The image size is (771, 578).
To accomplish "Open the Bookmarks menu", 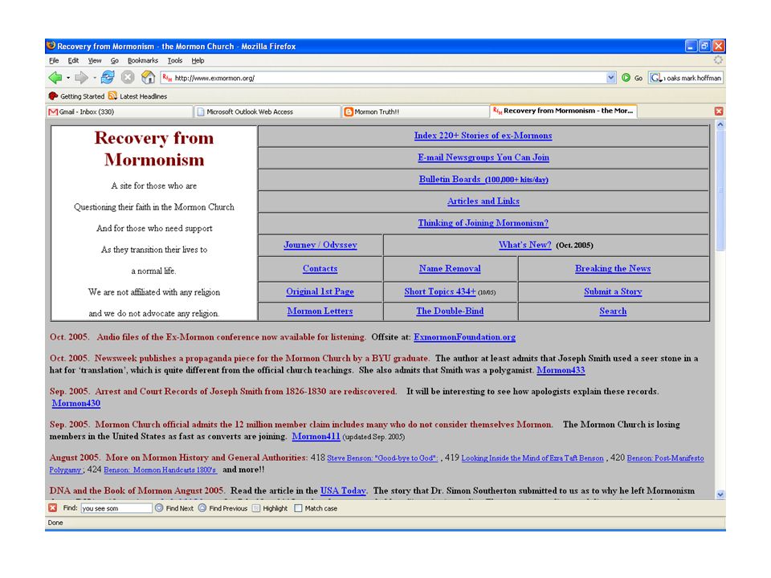I will 143,60.
